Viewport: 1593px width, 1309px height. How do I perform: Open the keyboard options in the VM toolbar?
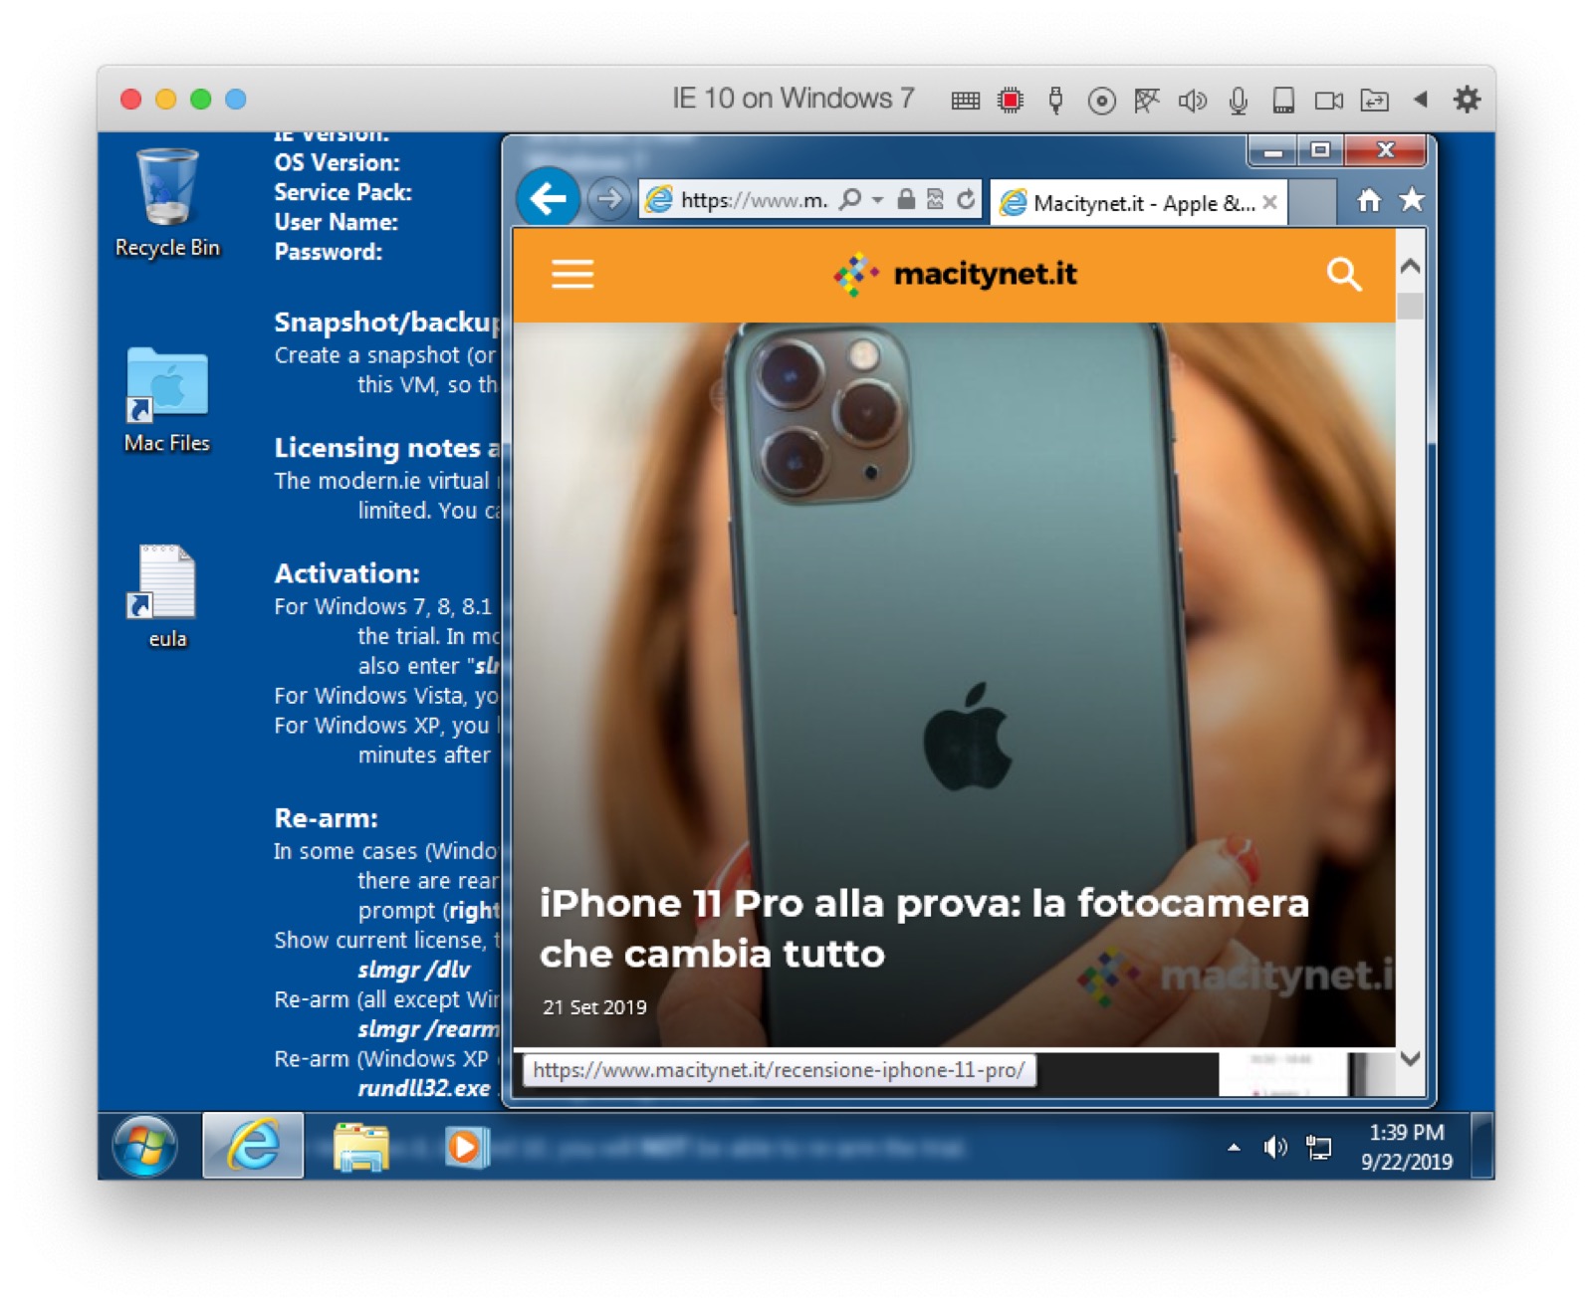[x=965, y=100]
